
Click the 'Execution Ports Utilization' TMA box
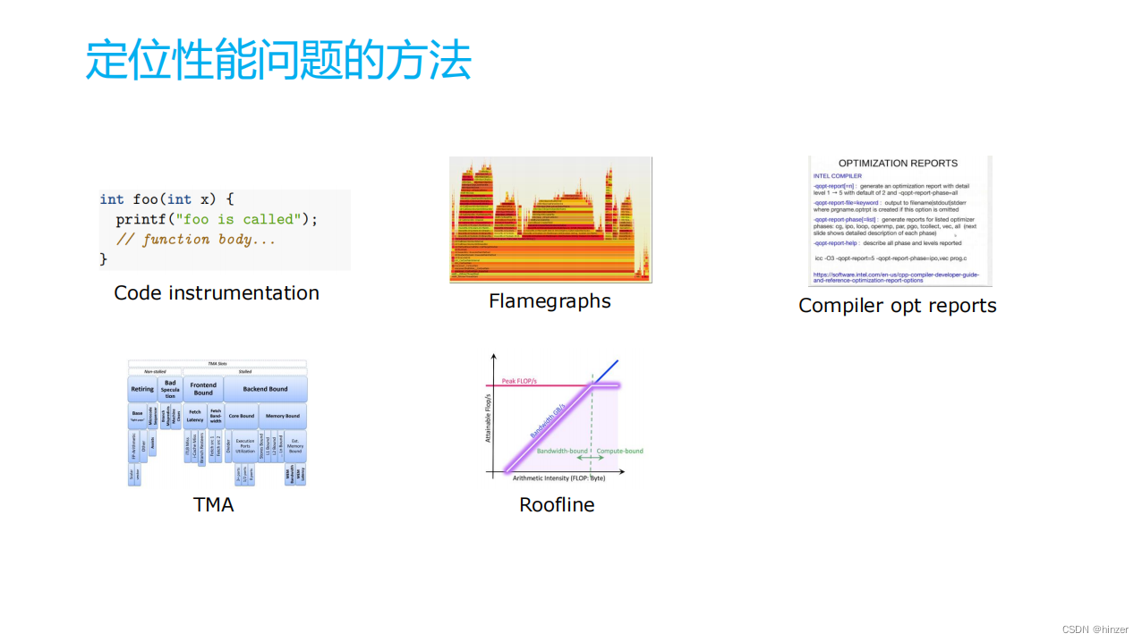pyautogui.click(x=245, y=446)
